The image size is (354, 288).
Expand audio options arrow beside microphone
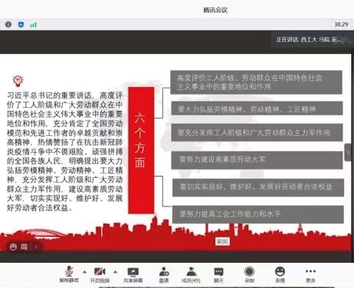(84, 272)
